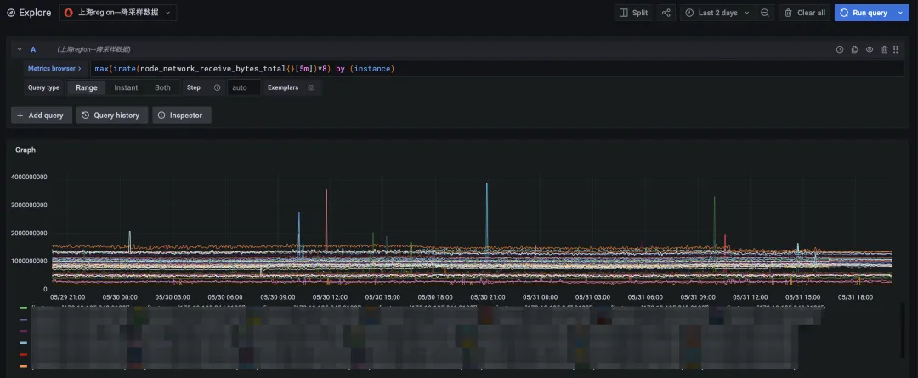Click the share shortened link icon

pyautogui.click(x=666, y=13)
